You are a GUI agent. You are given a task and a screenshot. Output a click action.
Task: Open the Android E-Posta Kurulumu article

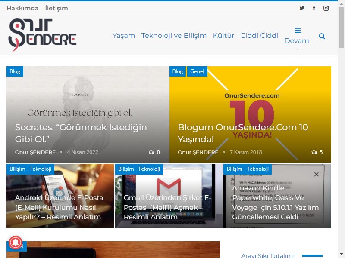click(x=59, y=207)
